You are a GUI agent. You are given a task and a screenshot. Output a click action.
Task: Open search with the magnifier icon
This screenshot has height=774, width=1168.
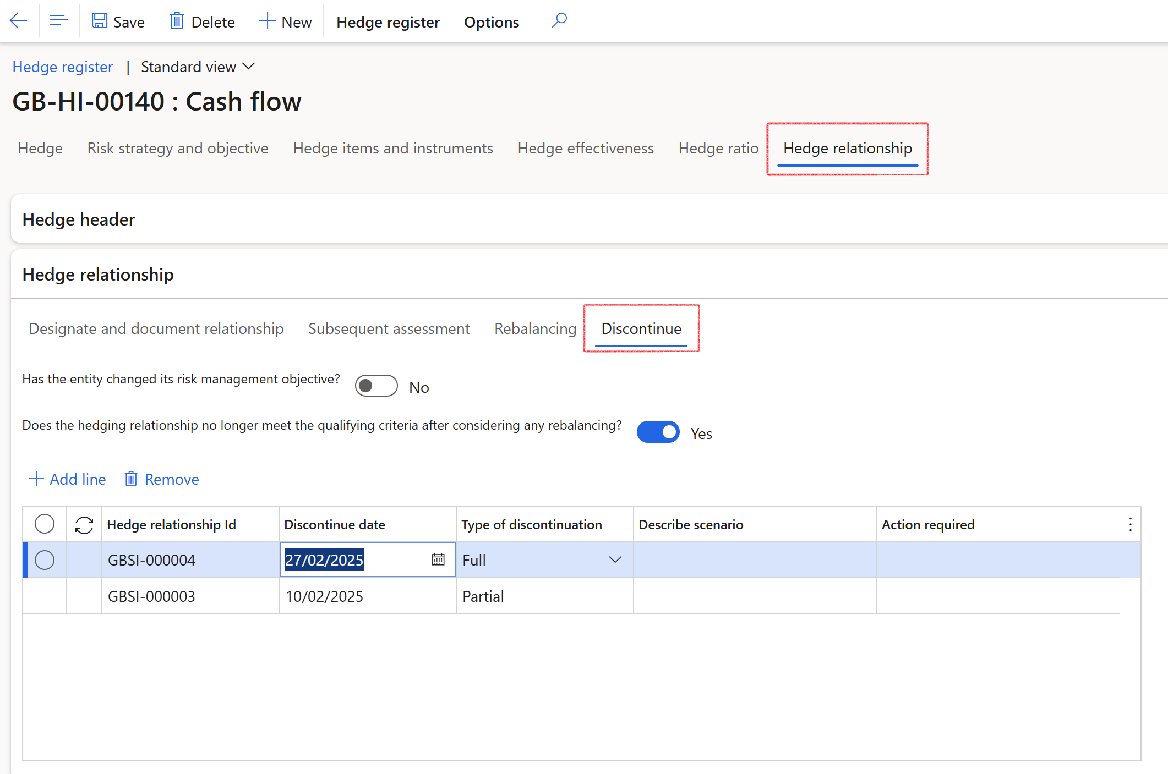pyautogui.click(x=559, y=21)
